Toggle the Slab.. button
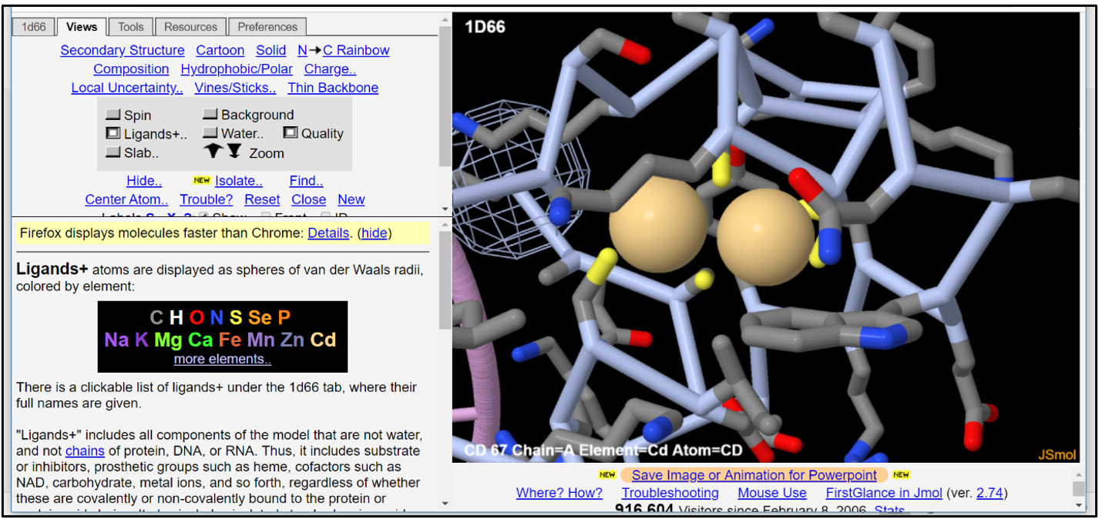This screenshot has width=1102, height=519. [113, 152]
